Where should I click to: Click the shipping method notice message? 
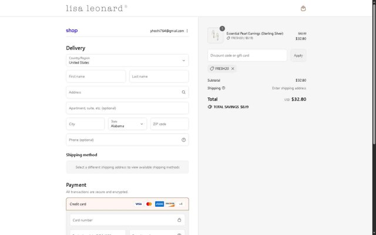coord(127,167)
